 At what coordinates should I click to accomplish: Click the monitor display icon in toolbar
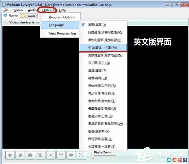point(71,155)
